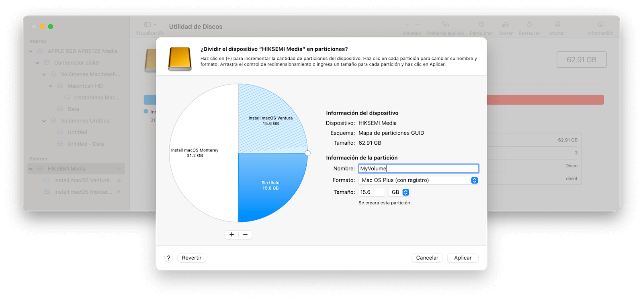Screen dimensions: 643x301
Task: Click the Cancelar button
Action: (x=427, y=258)
